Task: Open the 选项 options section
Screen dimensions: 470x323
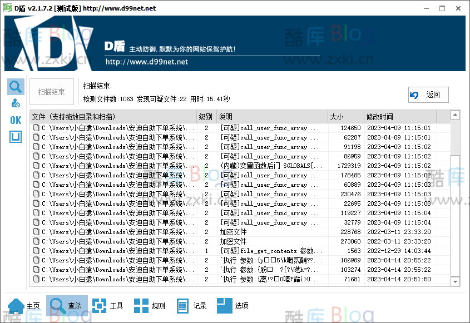Action: click(232, 306)
